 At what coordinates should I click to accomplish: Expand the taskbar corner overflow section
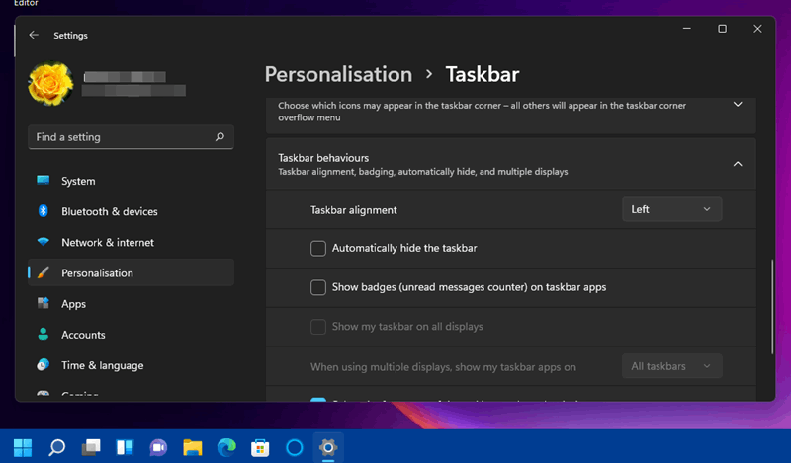tap(738, 105)
